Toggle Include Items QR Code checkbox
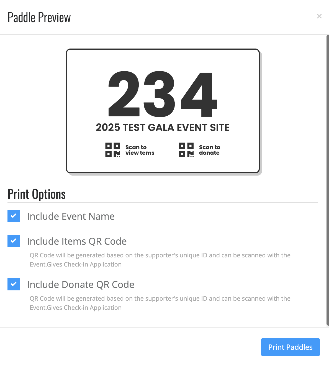This screenshot has height=365, width=329. 14,241
